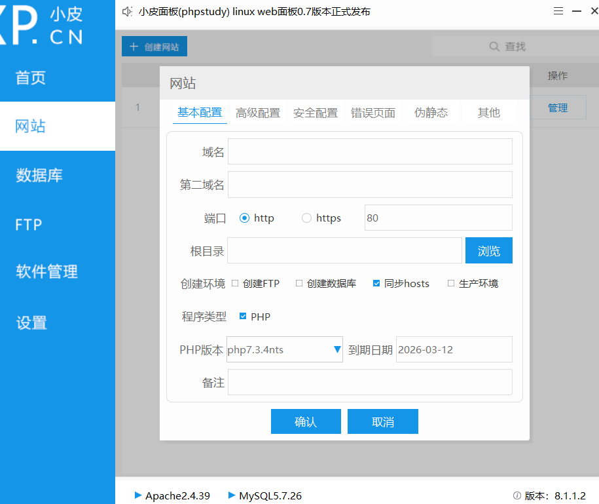Select the https radio button
Image resolution: width=599 pixels, height=504 pixels.
306,218
